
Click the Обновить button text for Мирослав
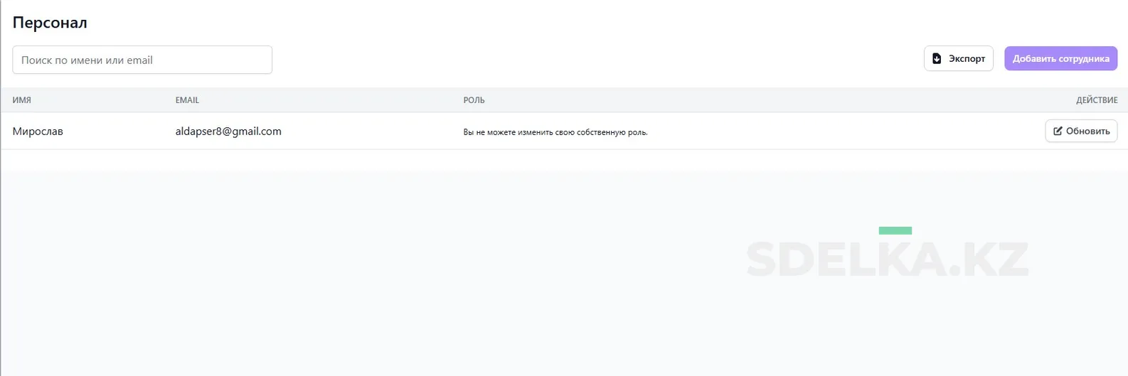[1087, 131]
